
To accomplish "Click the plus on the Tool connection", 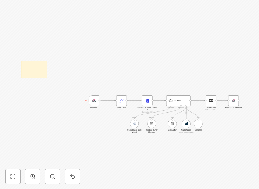I will (186, 113).
